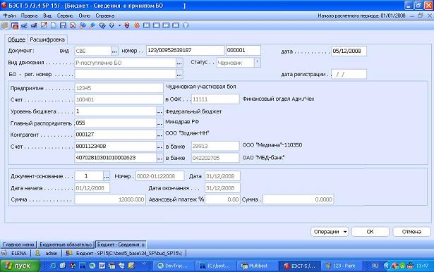Open help with the question mark icon

[x=186, y=25]
